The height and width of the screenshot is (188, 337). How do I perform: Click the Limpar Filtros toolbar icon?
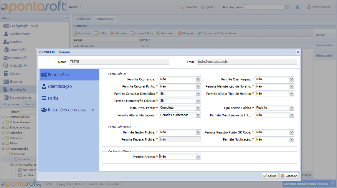[132, 33]
